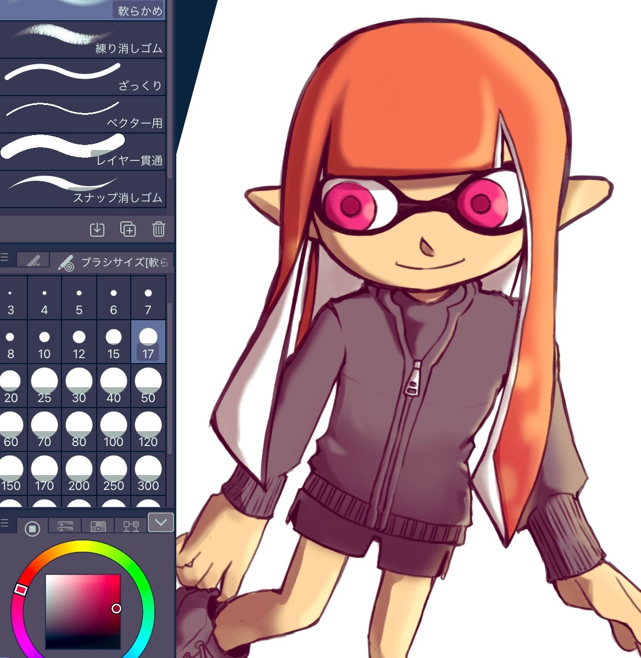Screen dimensions: 641x658
Task: Switch to the color wheel tab
Action: tap(32, 528)
